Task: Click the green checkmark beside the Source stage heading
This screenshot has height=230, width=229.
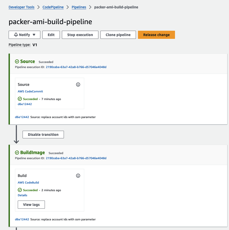Action: click(x=17, y=61)
